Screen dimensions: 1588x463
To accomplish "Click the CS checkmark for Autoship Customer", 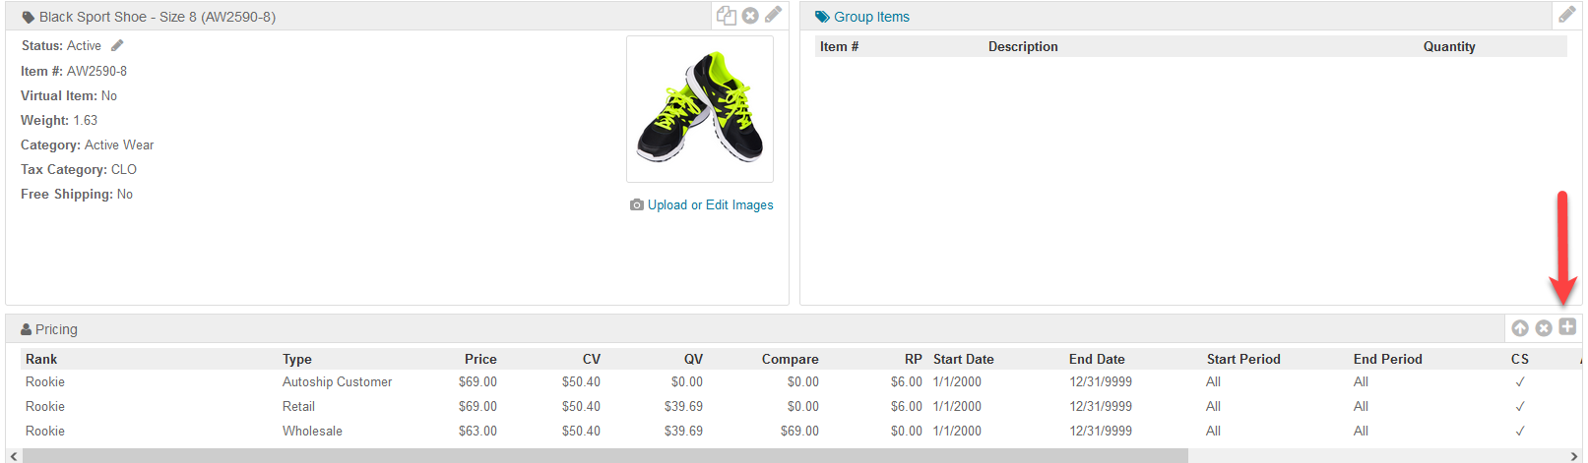I will coord(1520,382).
